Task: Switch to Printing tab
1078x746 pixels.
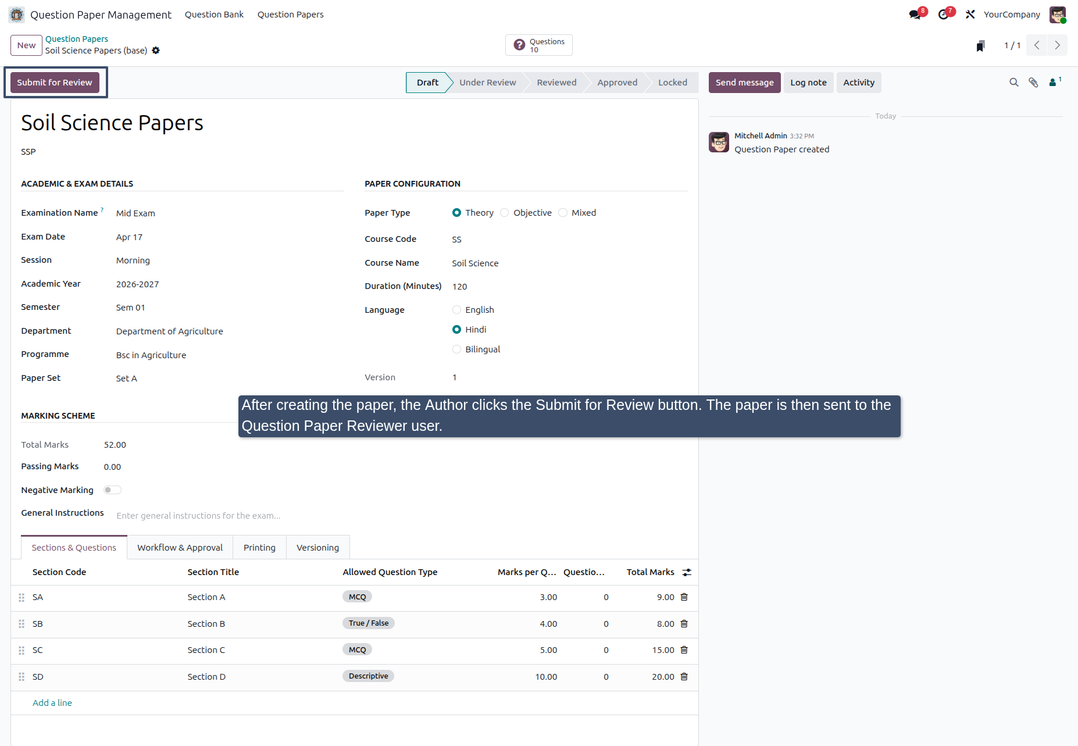Action: click(x=259, y=548)
